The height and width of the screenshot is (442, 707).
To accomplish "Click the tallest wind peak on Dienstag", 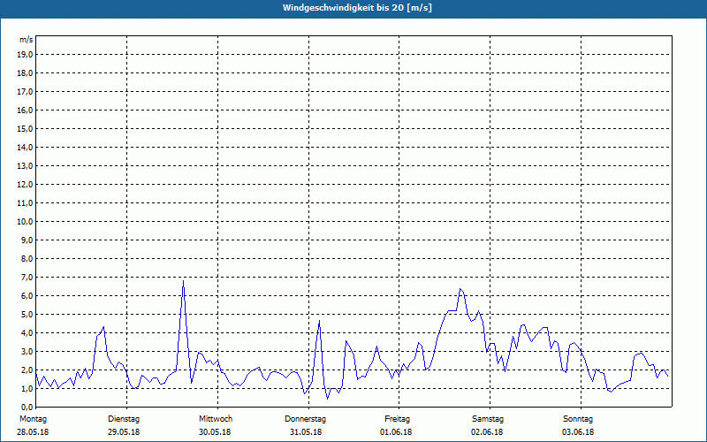I will pos(183,281).
